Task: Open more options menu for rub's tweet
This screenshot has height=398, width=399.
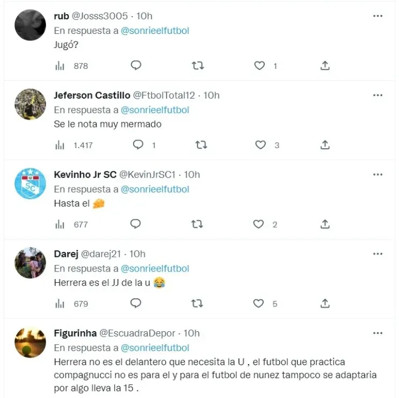Action: click(377, 16)
